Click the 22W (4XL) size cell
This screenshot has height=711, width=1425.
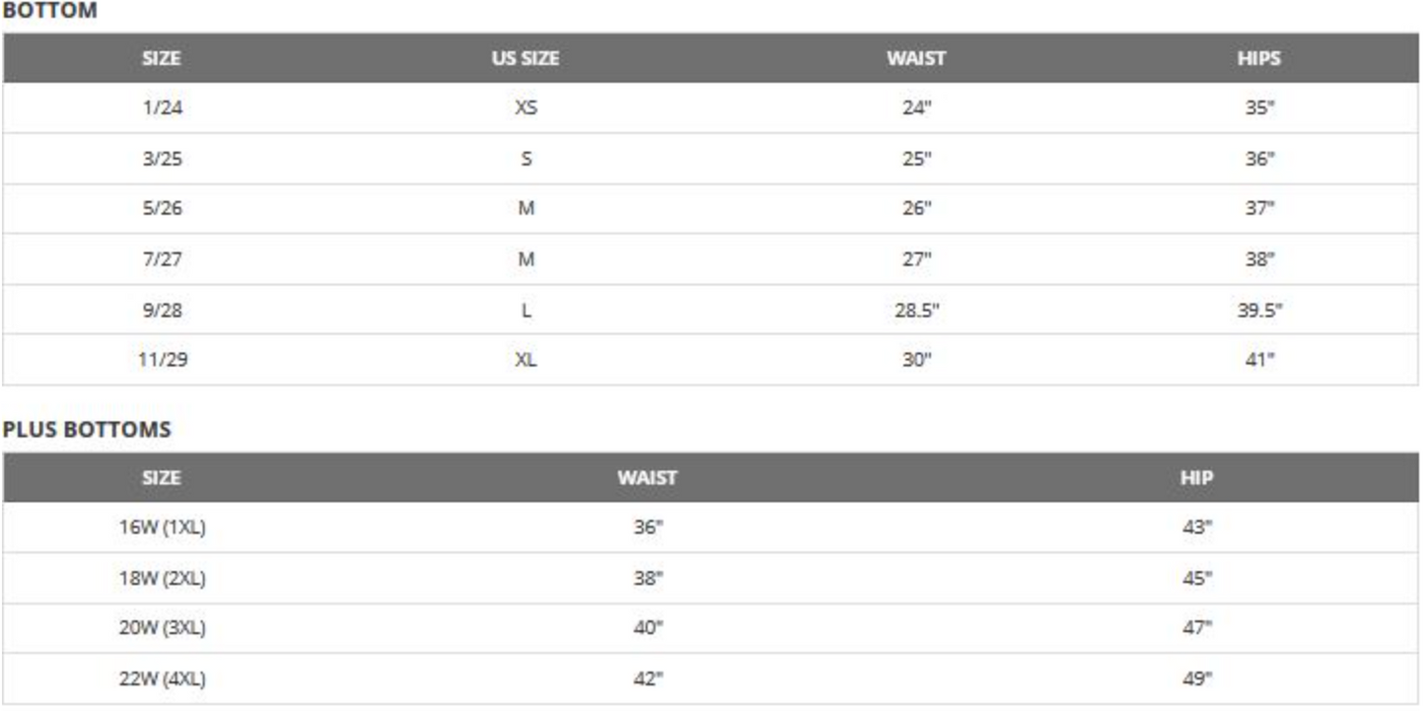coord(162,678)
